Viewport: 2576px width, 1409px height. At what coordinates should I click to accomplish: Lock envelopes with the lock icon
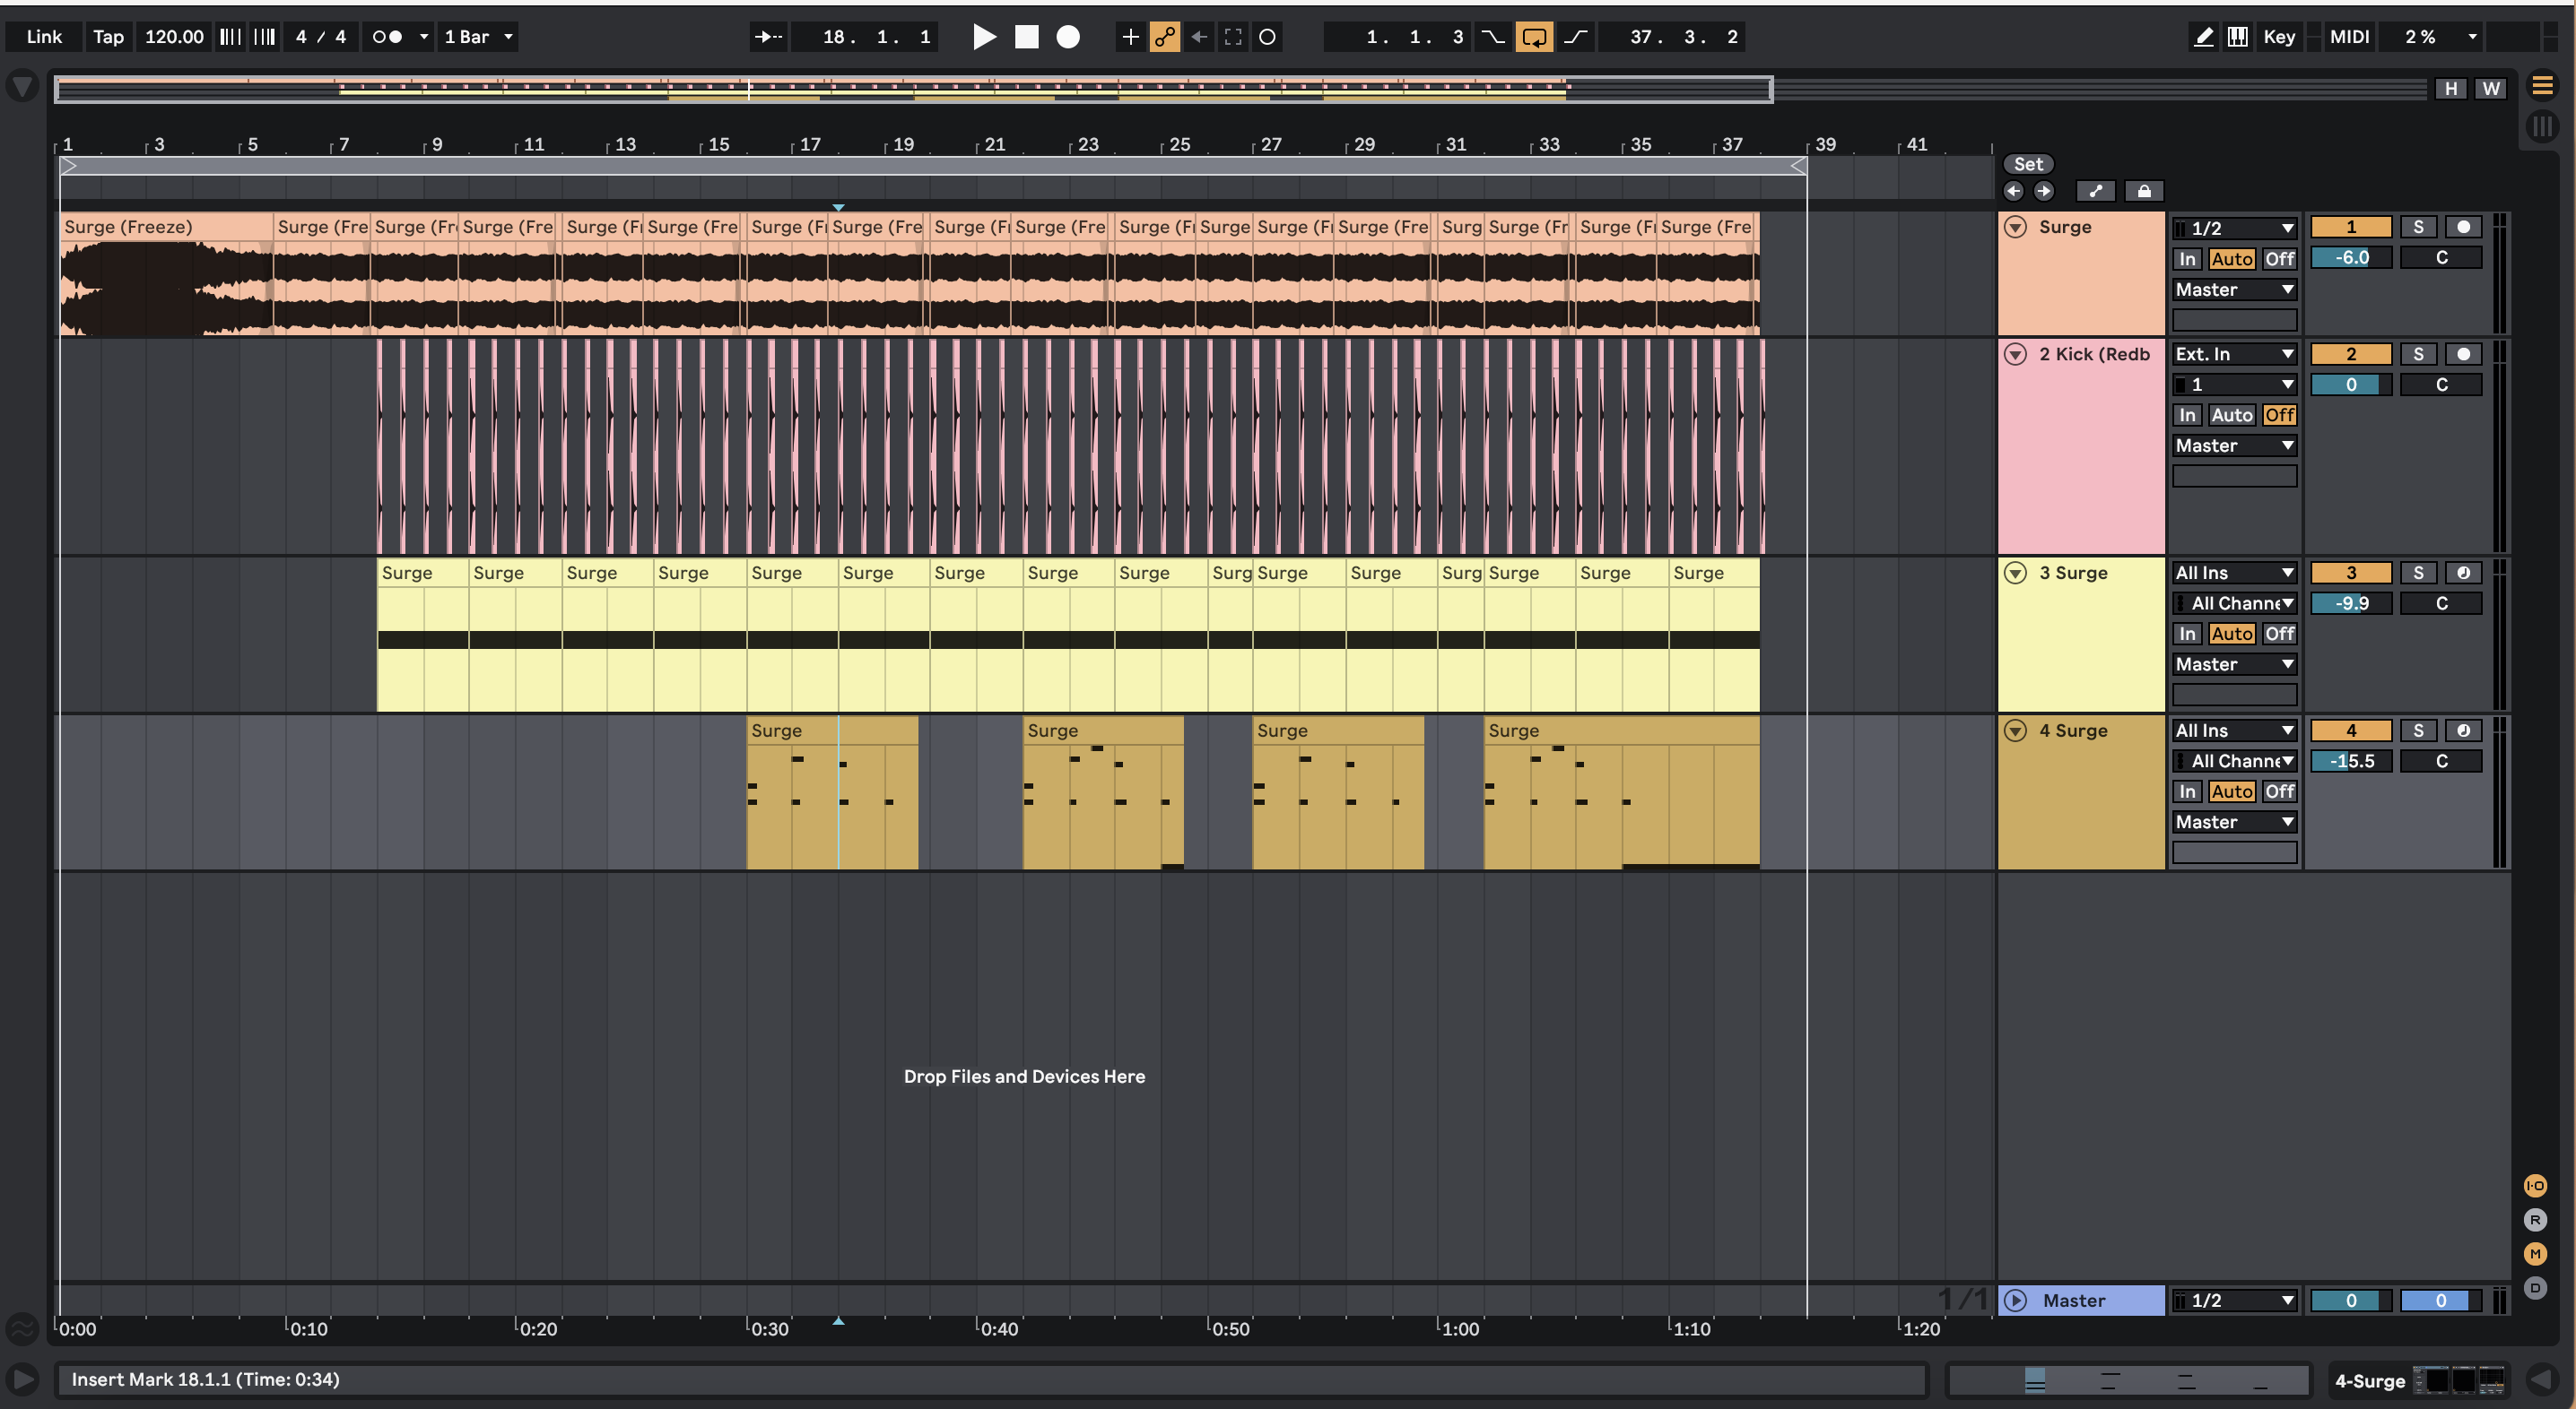[2144, 191]
